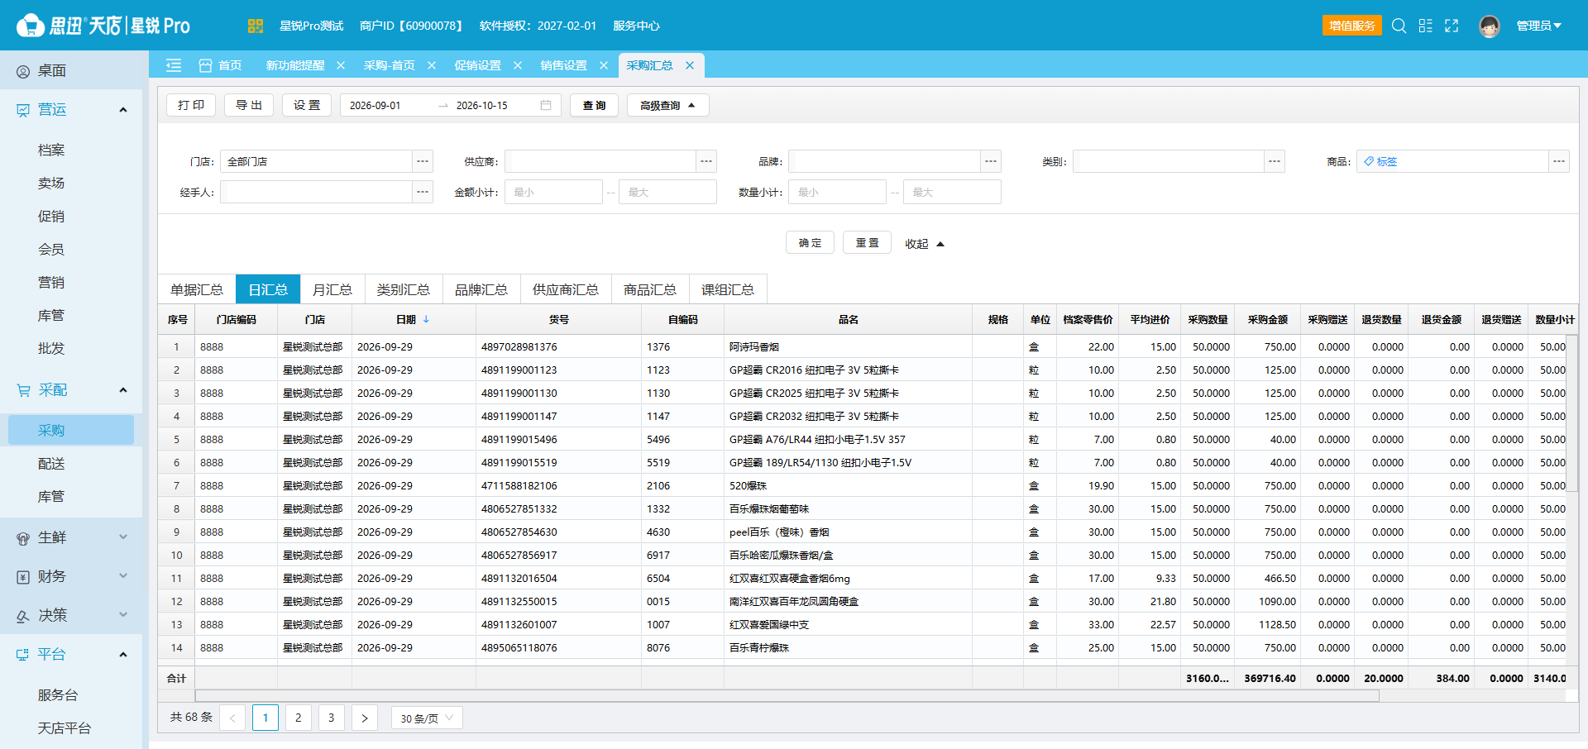The height and width of the screenshot is (749, 1588).
Task: Click the 导出 button
Action: [x=249, y=105]
